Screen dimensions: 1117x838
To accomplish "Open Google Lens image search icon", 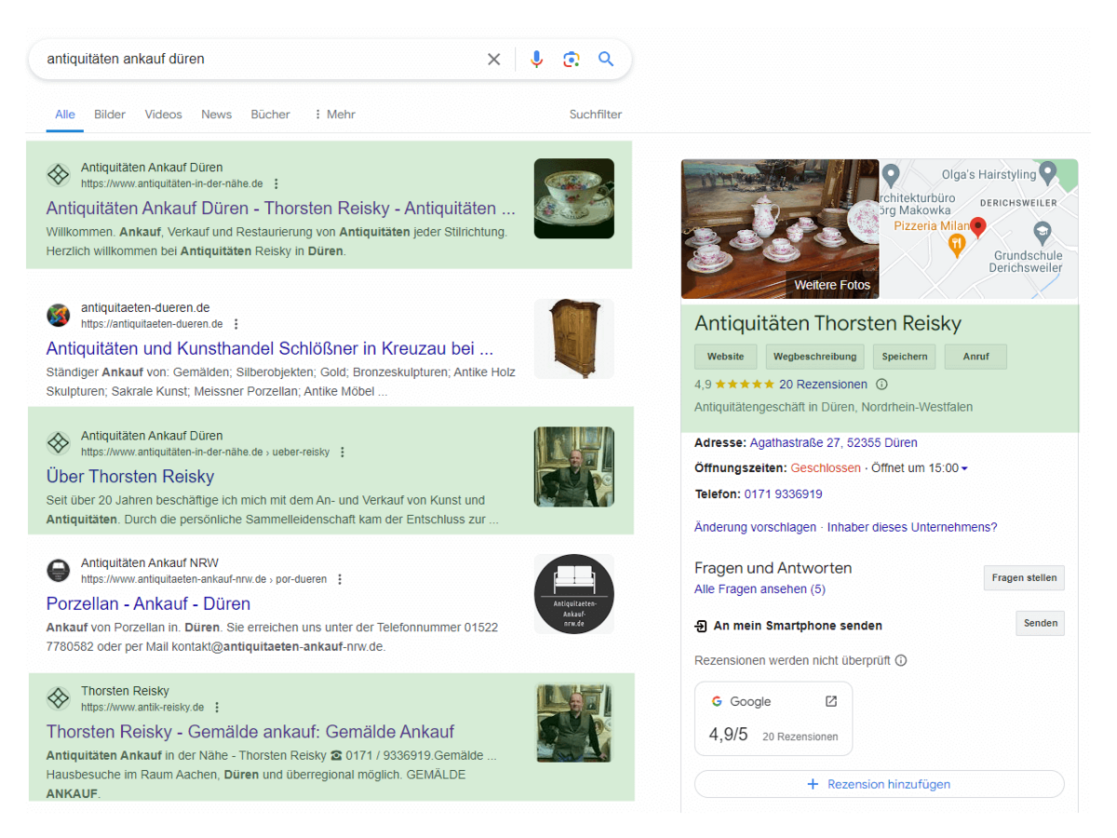I will coord(572,60).
